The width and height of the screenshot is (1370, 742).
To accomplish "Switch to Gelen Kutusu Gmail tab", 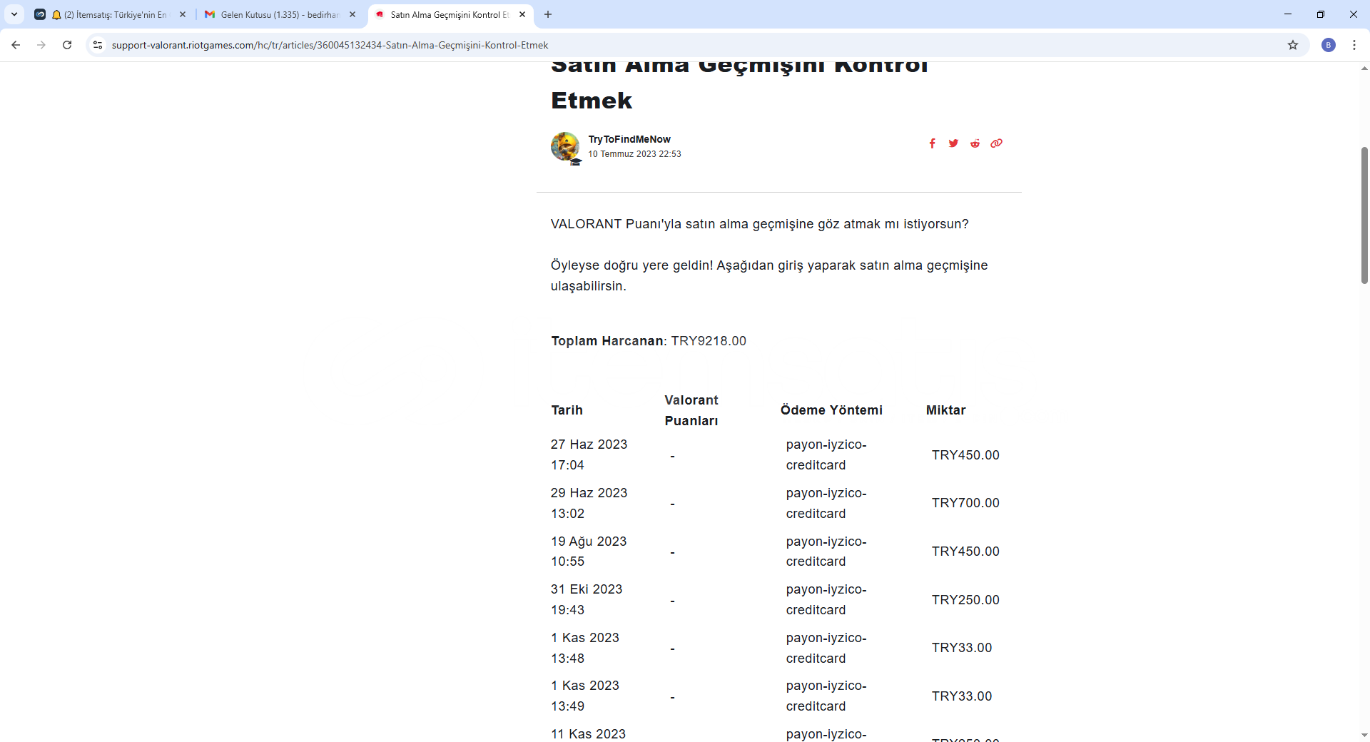I will coord(279,14).
